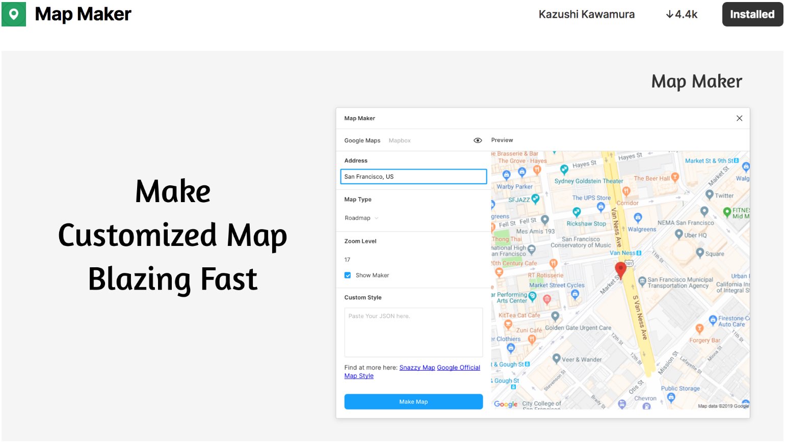Click the green Map Maker plugin logo
Screen dimensions: 785x448
pyautogui.click(x=14, y=14)
